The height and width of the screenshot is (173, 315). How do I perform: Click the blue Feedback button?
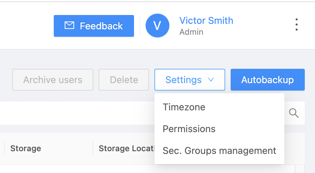pos(94,26)
